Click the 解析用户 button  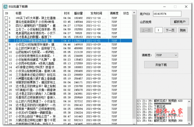point(180,22)
